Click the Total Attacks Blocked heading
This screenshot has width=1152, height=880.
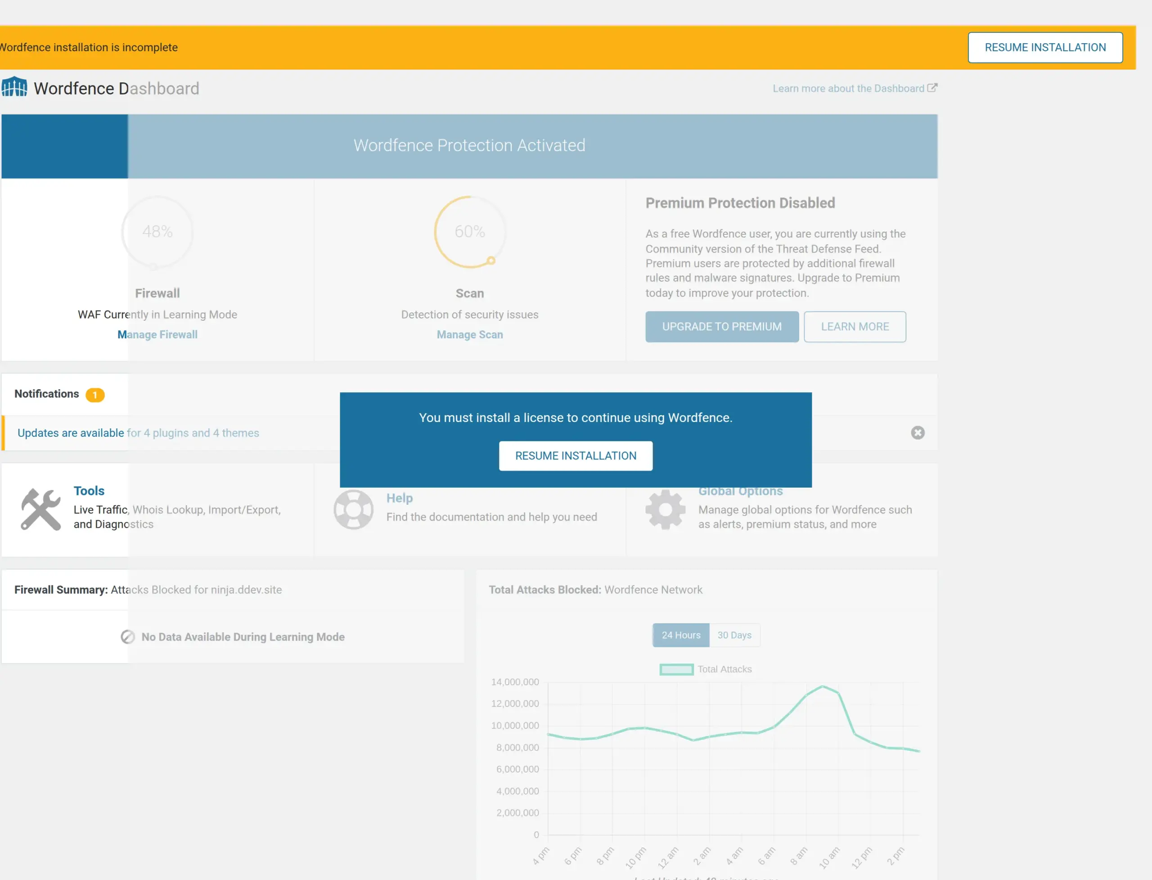coord(596,590)
